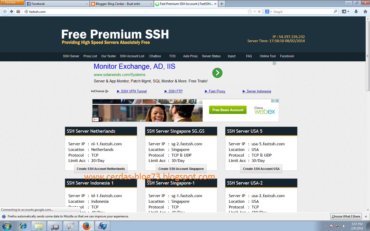The width and height of the screenshot is (370, 231).
Task: Click Create SSH Account Netherlands button
Action: tap(101, 169)
